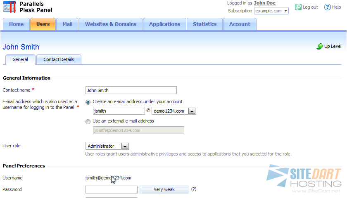347x198 pixels.
Task: Click the Help question mark icon
Action: (327, 7)
